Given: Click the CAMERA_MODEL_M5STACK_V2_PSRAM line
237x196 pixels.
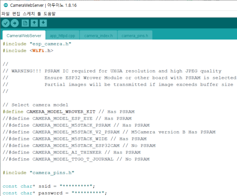Looking at the screenshot, I should [109, 132].
